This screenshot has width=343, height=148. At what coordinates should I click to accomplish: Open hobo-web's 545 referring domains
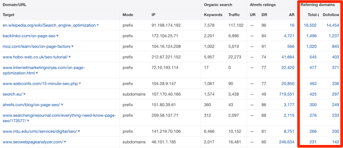point(313,57)
